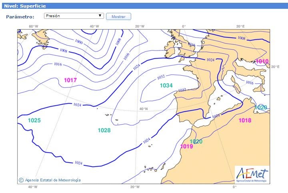Viewport: 288px width, 193px height.
Task: Click the magenta 1018 pressure value
Action: (245, 121)
